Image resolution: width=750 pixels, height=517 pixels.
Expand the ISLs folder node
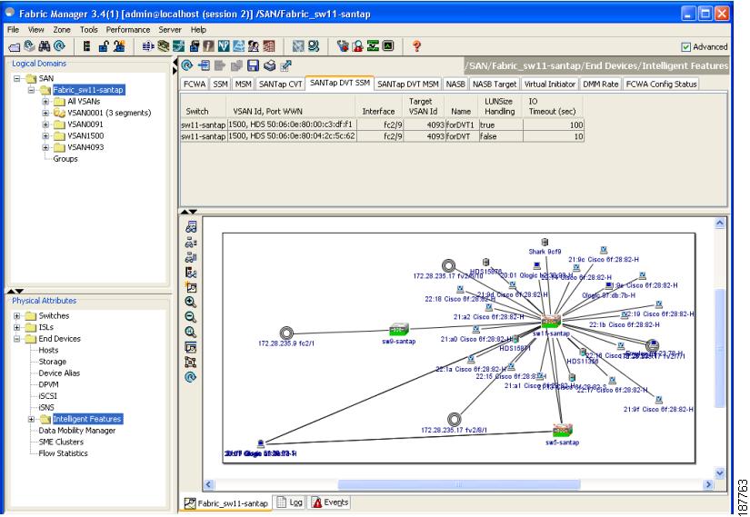(17, 327)
